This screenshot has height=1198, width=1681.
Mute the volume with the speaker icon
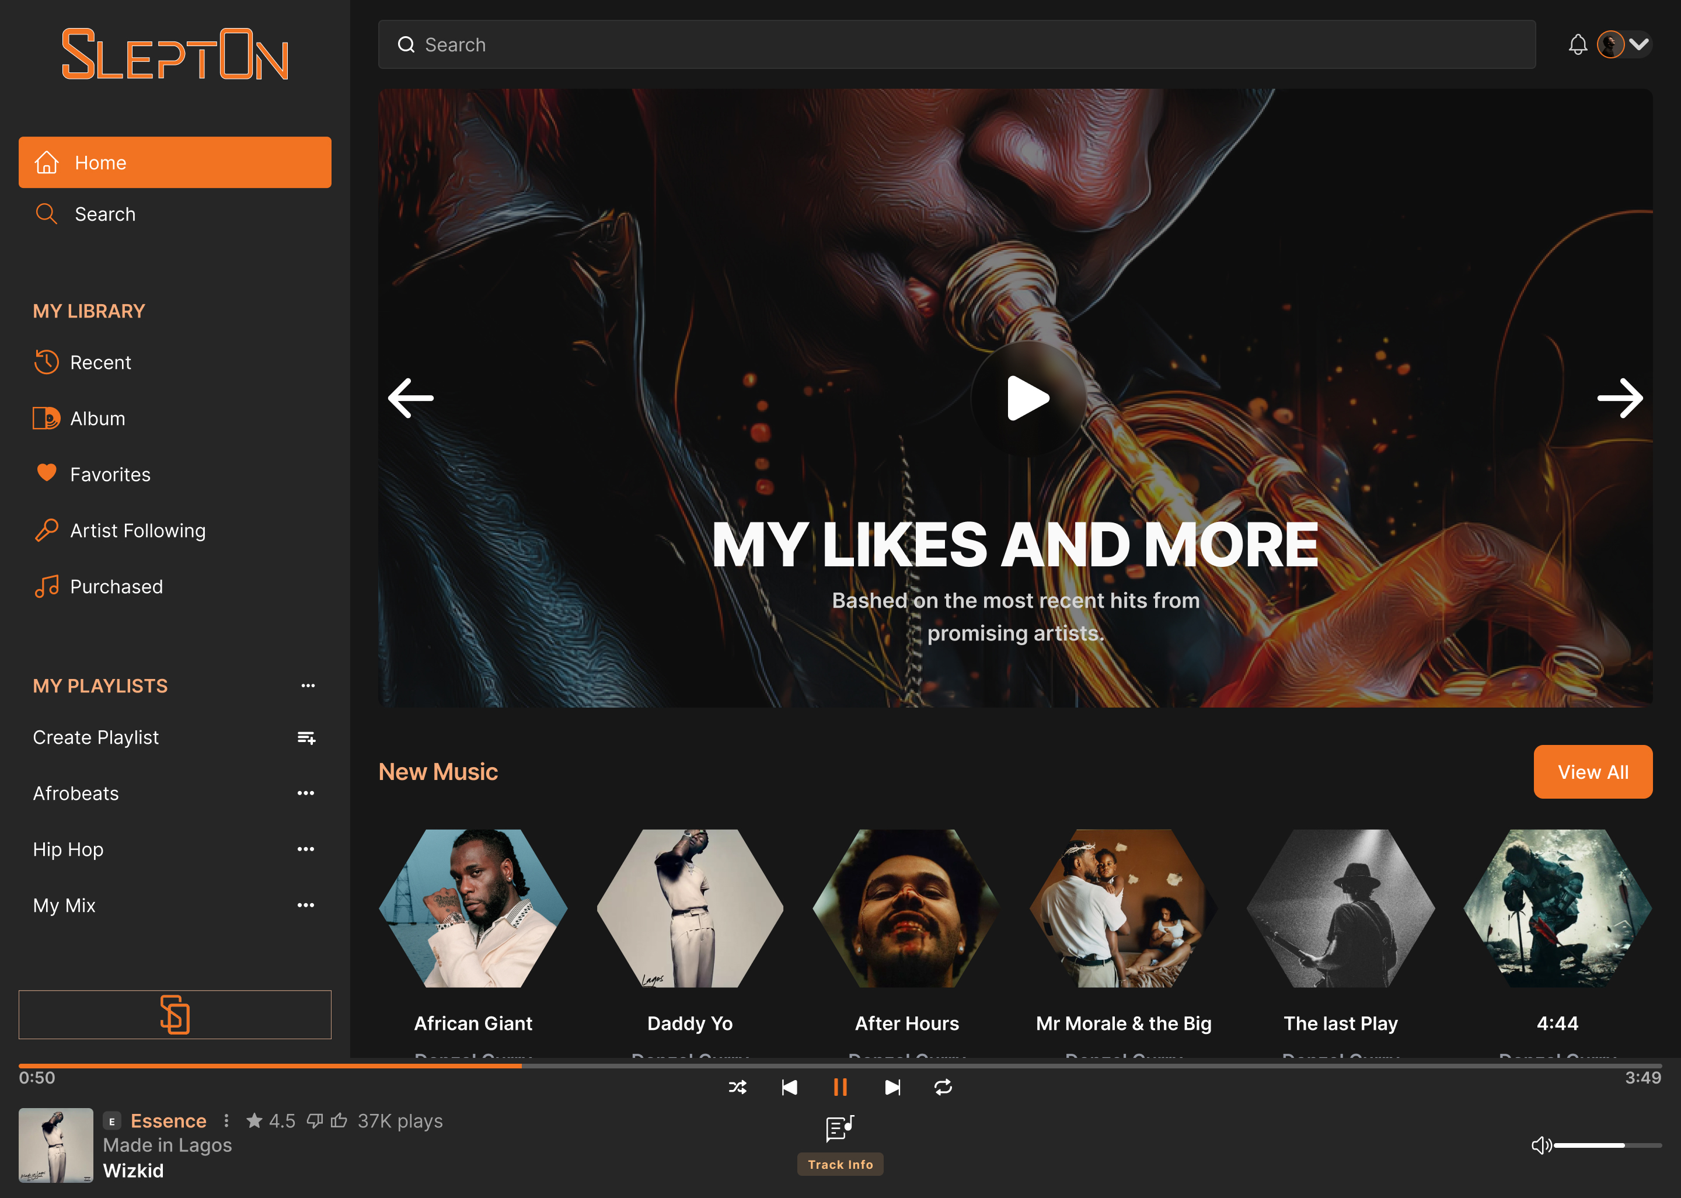[x=1541, y=1145]
